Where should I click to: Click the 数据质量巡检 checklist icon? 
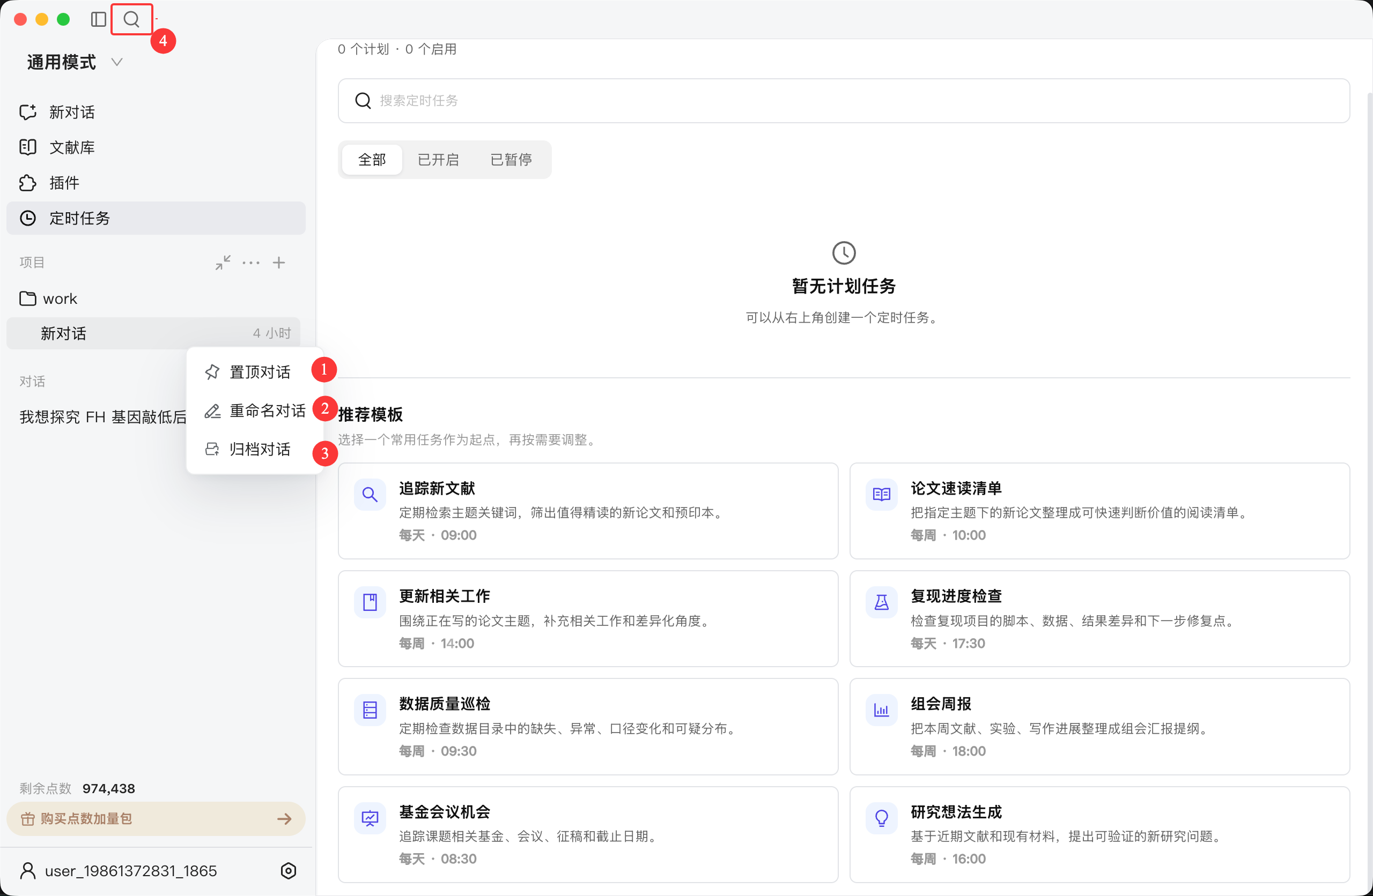point(370,710)
